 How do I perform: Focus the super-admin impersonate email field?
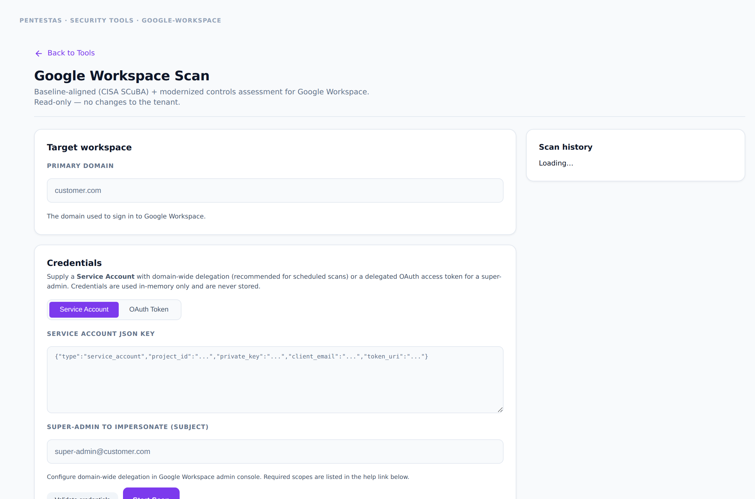coord(275,451)
